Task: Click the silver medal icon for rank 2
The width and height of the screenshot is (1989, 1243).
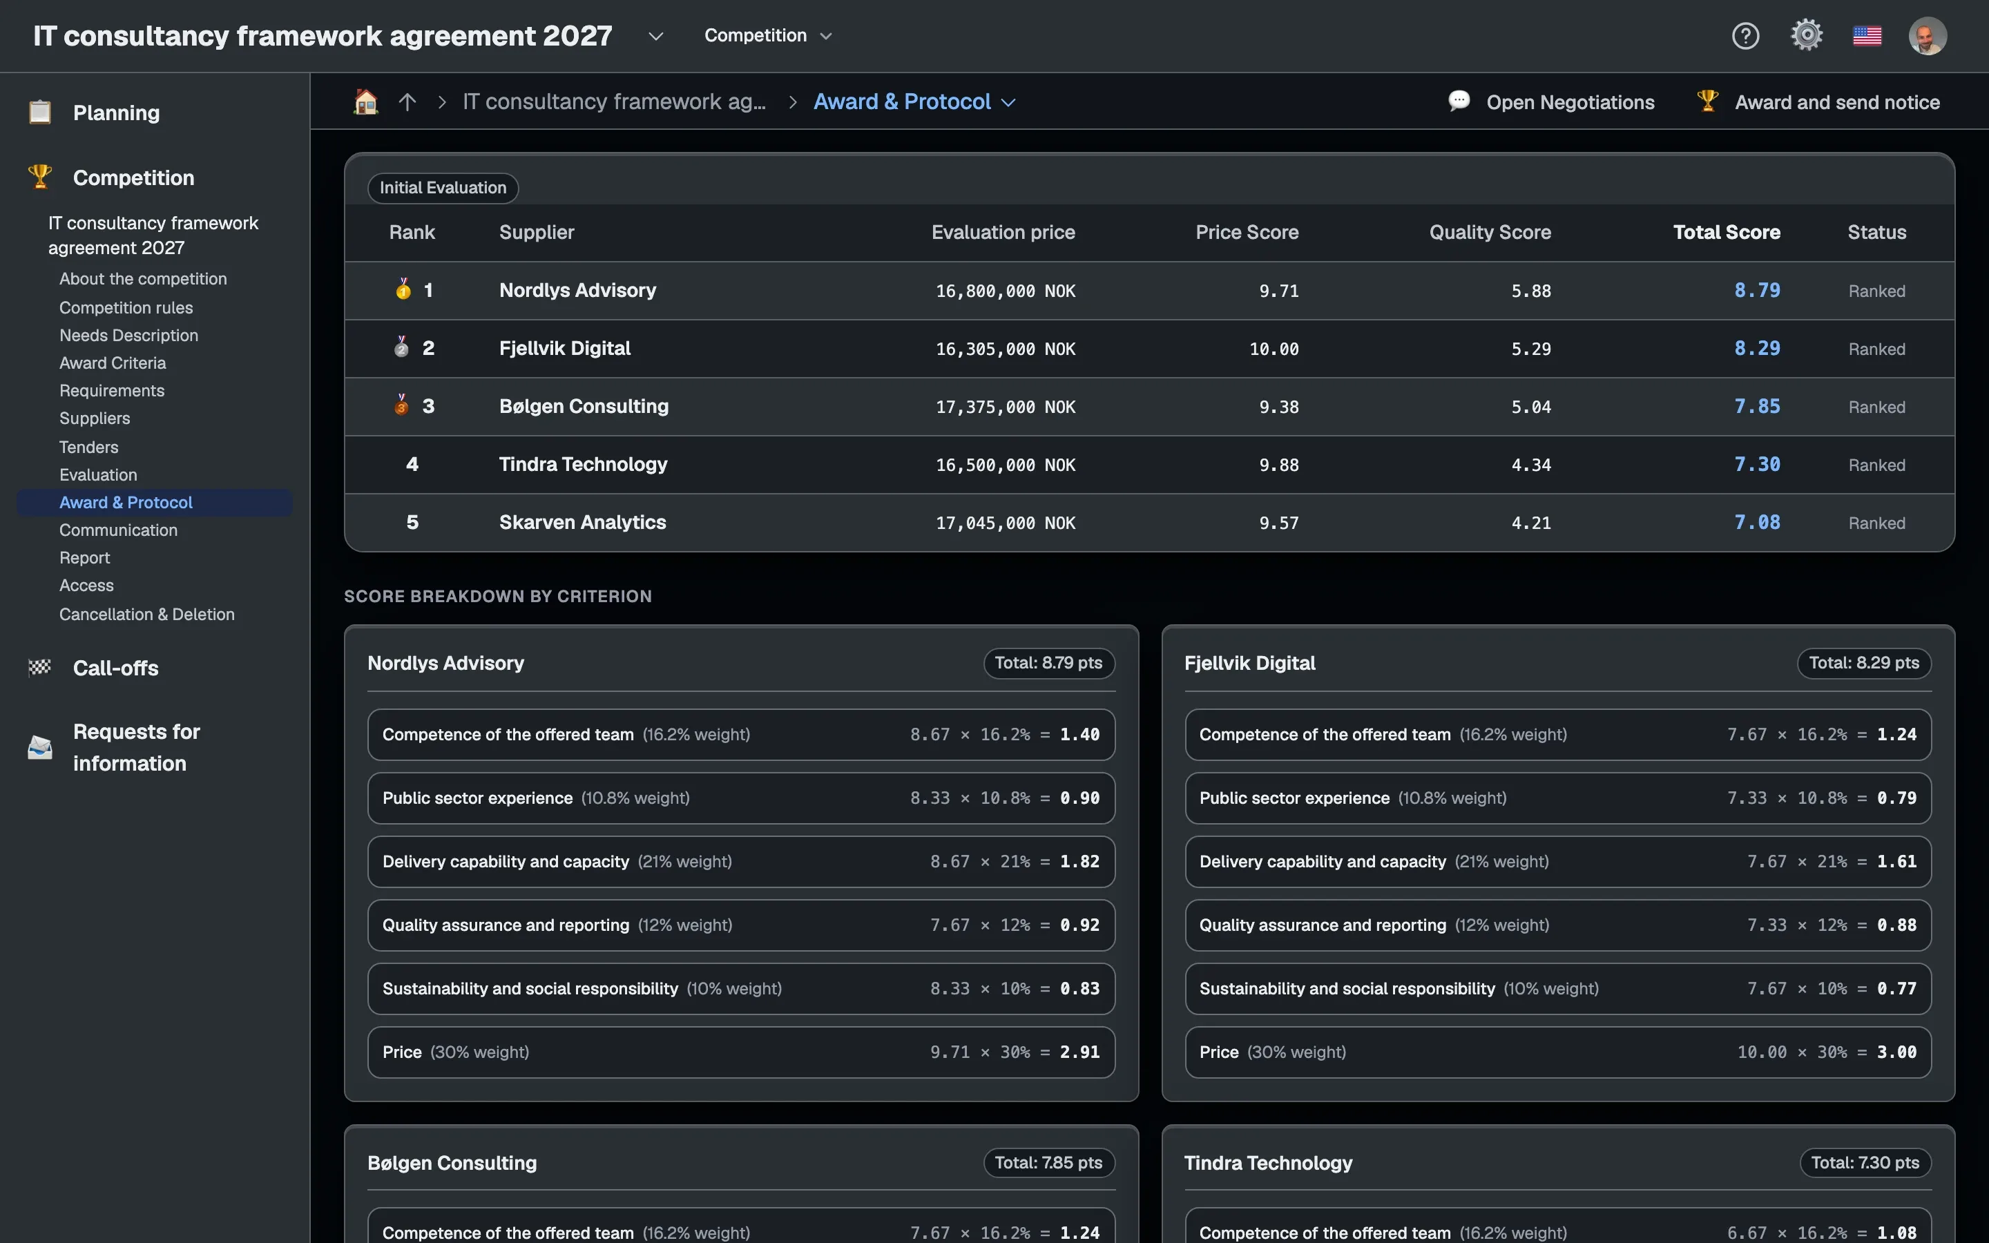Action: [401, 347]
